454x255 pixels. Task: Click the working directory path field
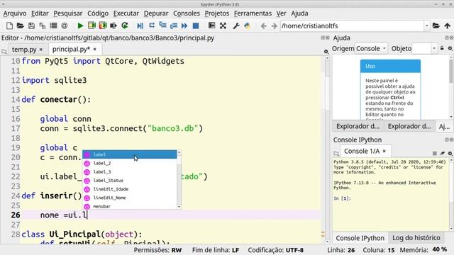(x=352, y=25)
